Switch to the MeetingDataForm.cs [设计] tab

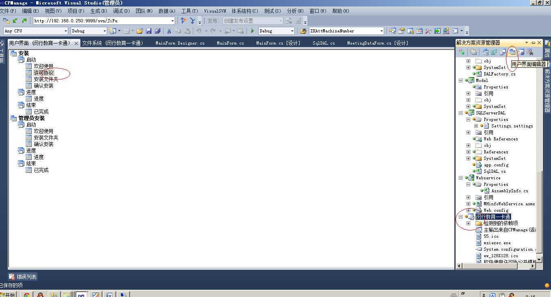tap(377, 43)
